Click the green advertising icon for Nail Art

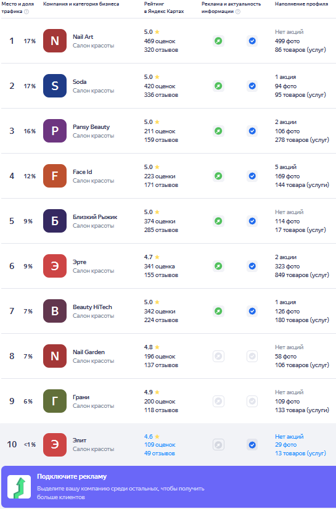point(219,41)
